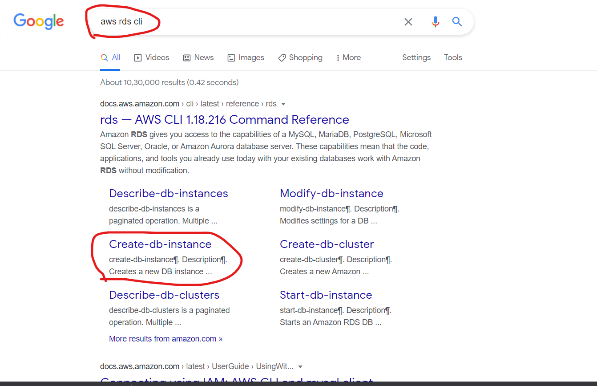The width and height of the screenshot is (597, 386).
Task: Click the Google logo
Action: [x=39, y=21]
